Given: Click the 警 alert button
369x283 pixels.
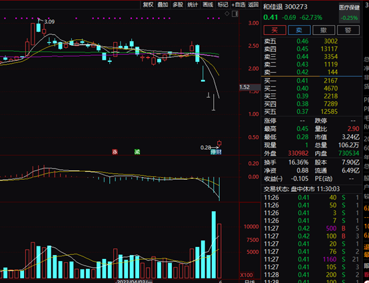Looking at the screenshot, I should [348, 30].
